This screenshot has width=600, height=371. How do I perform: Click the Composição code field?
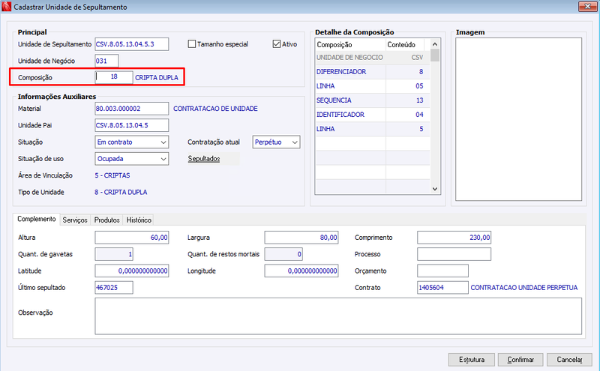[114, 77]
